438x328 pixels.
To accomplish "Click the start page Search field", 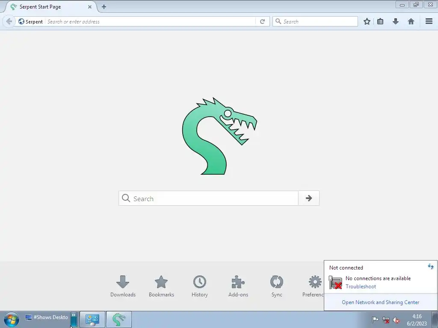I will (208, 198).
